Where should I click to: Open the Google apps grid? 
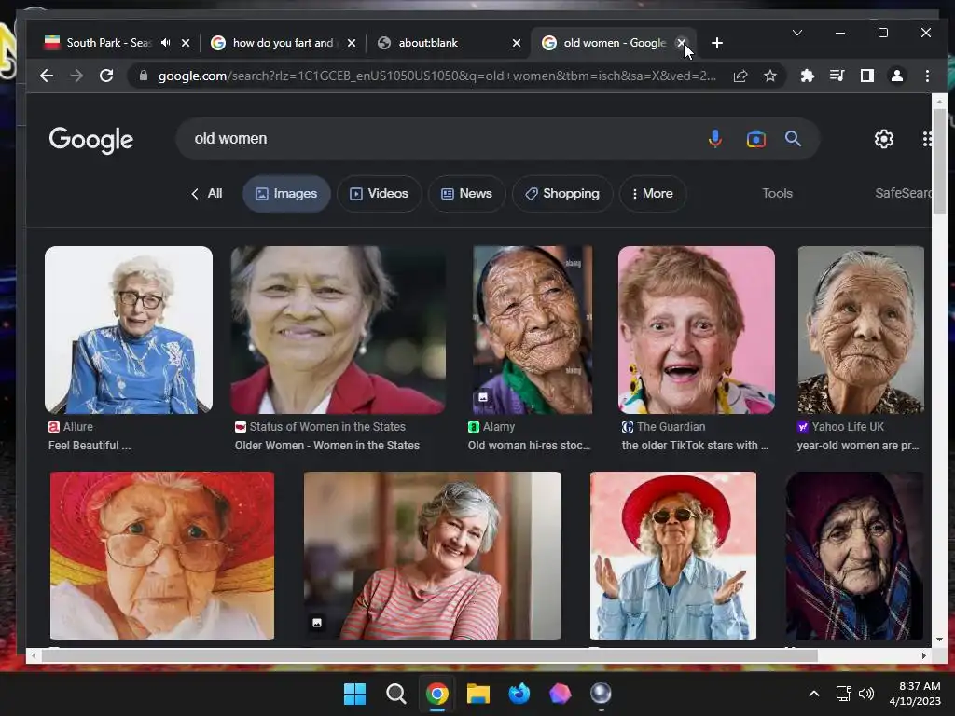[926, 139]
